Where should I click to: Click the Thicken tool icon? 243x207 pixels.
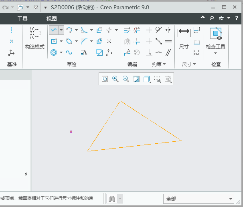99,41
